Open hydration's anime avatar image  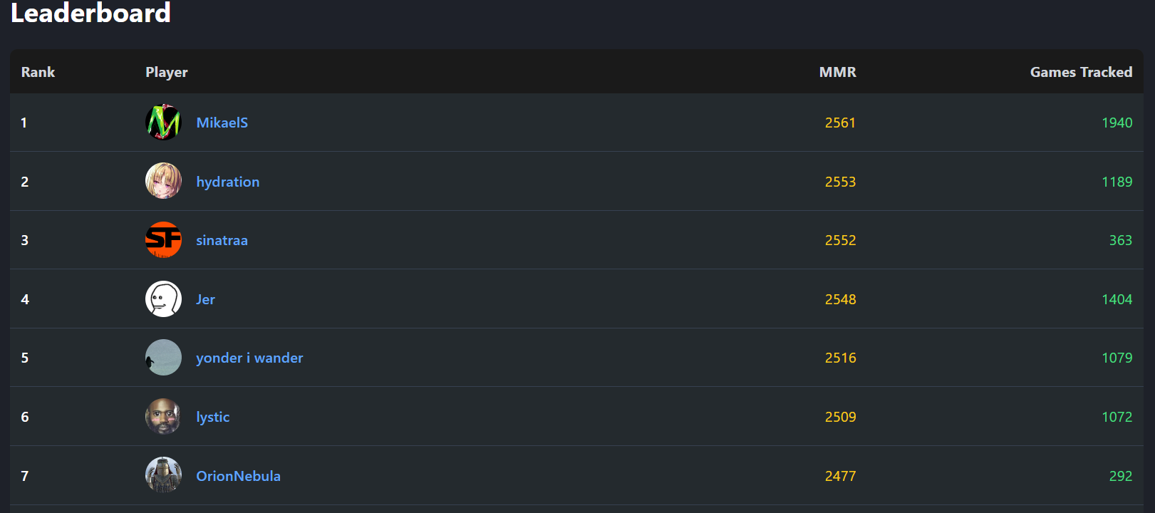click(x=163, y=181)
